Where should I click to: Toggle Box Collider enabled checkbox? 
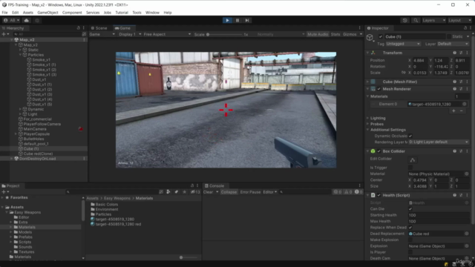(379, 151)
